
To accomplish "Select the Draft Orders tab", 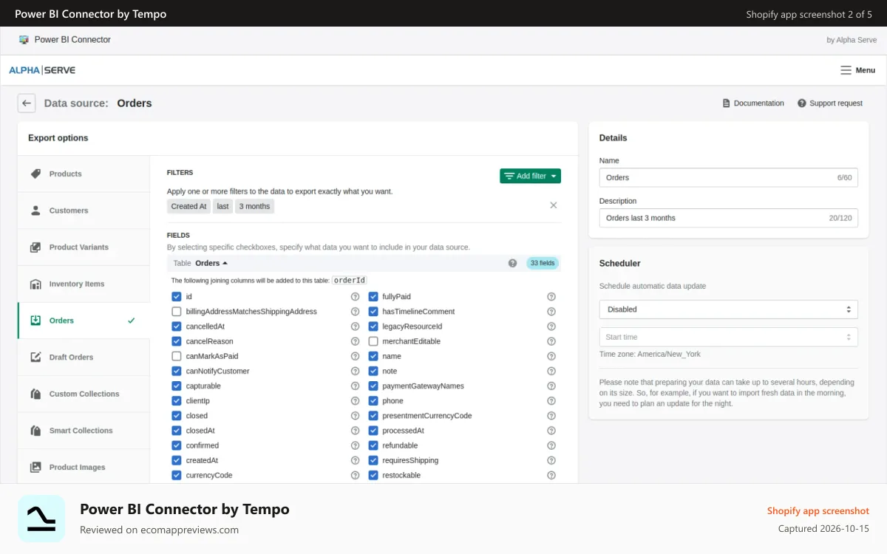I will (84, 358).
